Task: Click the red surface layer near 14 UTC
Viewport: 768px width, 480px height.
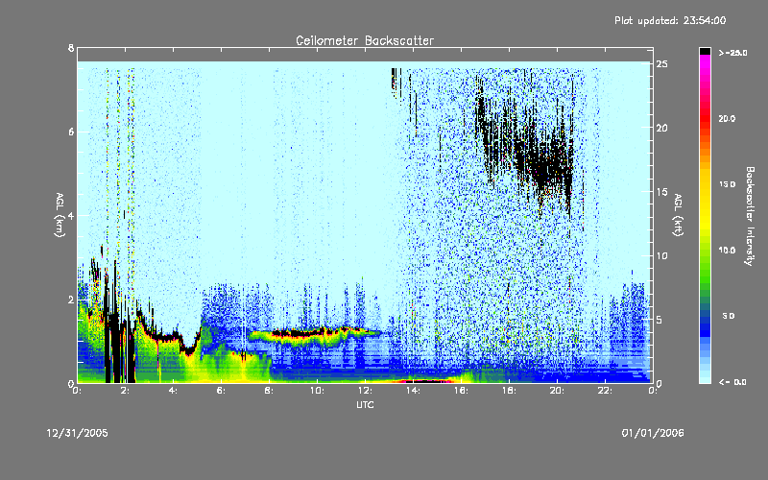Action: [423, 380]
